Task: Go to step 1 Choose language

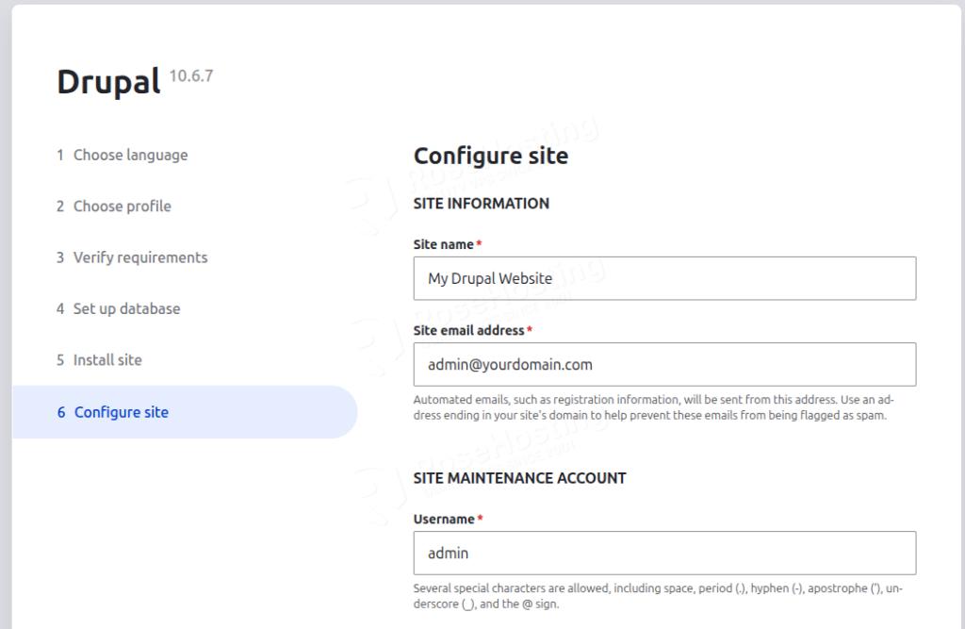Action: (x=123, y=155)
